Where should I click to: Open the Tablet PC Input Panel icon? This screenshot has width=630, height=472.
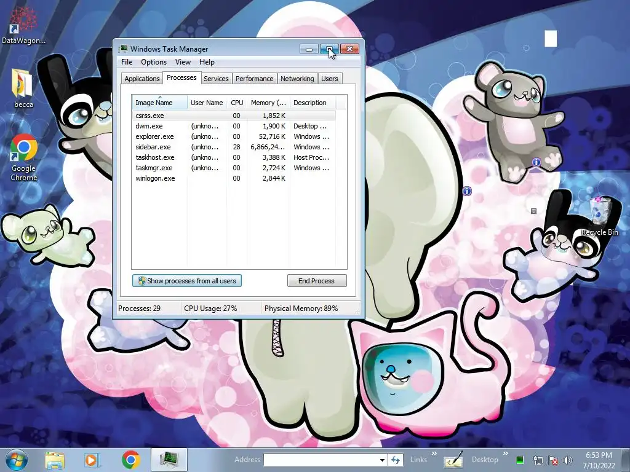coord(453,460)
